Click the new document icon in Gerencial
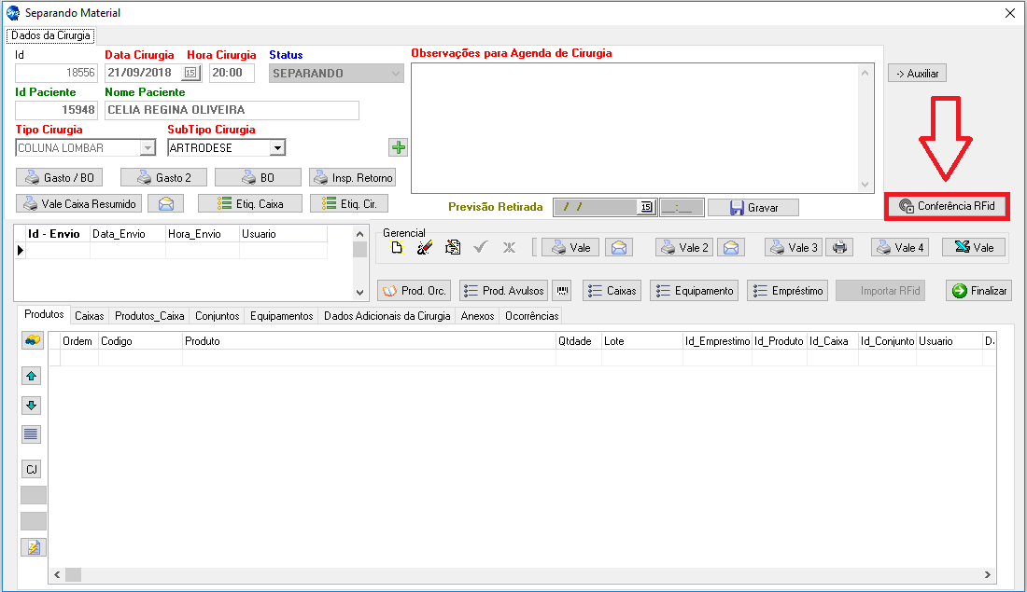 (x=396, y=247)
